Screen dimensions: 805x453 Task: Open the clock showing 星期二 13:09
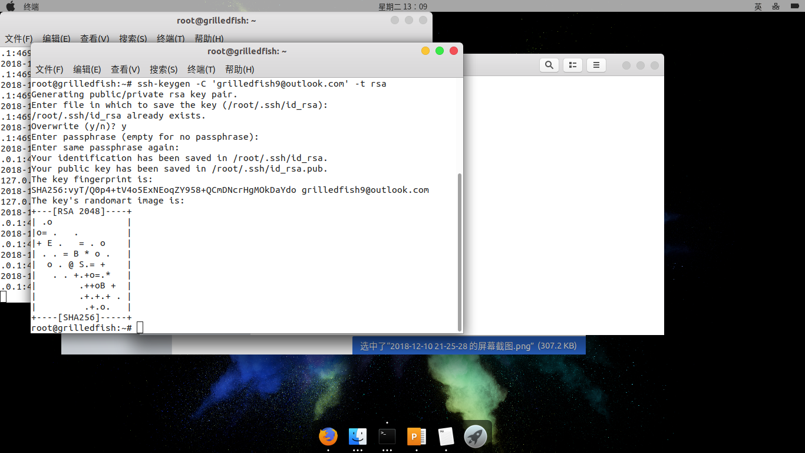[x=402, y=6]
